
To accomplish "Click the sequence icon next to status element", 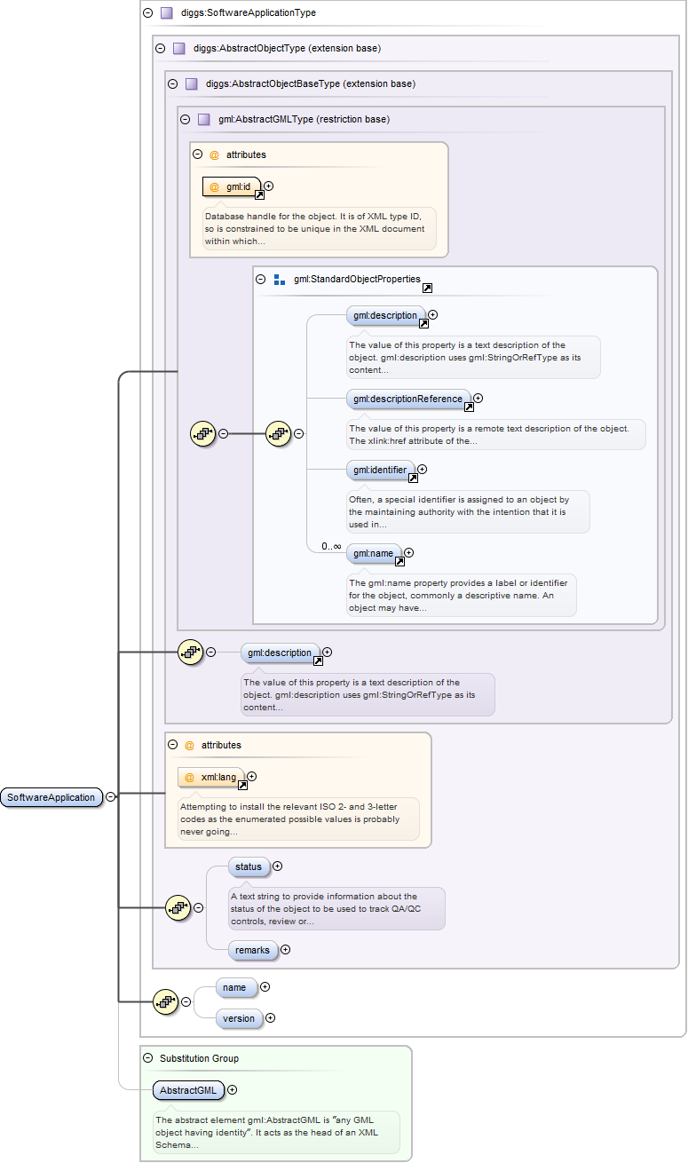I will 178,907.
